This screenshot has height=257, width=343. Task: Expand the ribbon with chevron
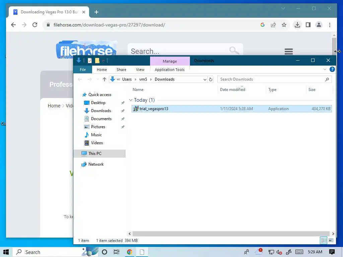coord(325,70)
